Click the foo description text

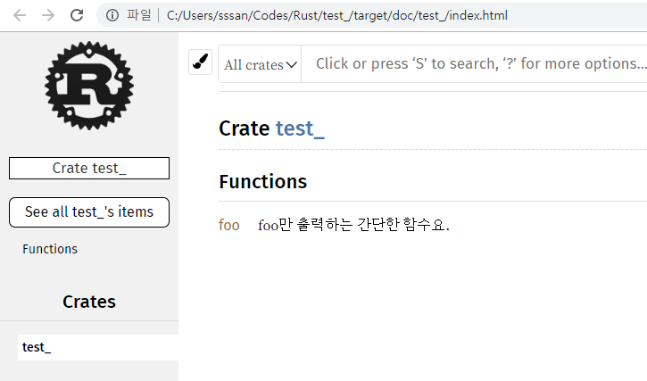(x=353, y=225)
